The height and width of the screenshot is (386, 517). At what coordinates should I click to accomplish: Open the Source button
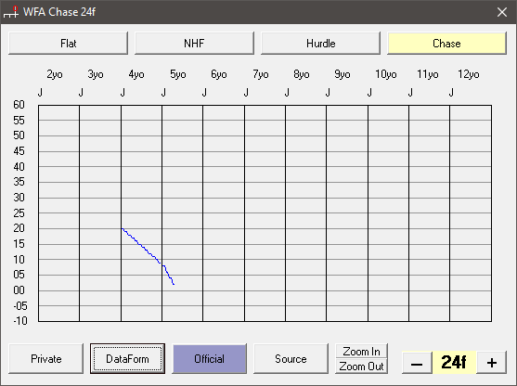click(291, 359)
